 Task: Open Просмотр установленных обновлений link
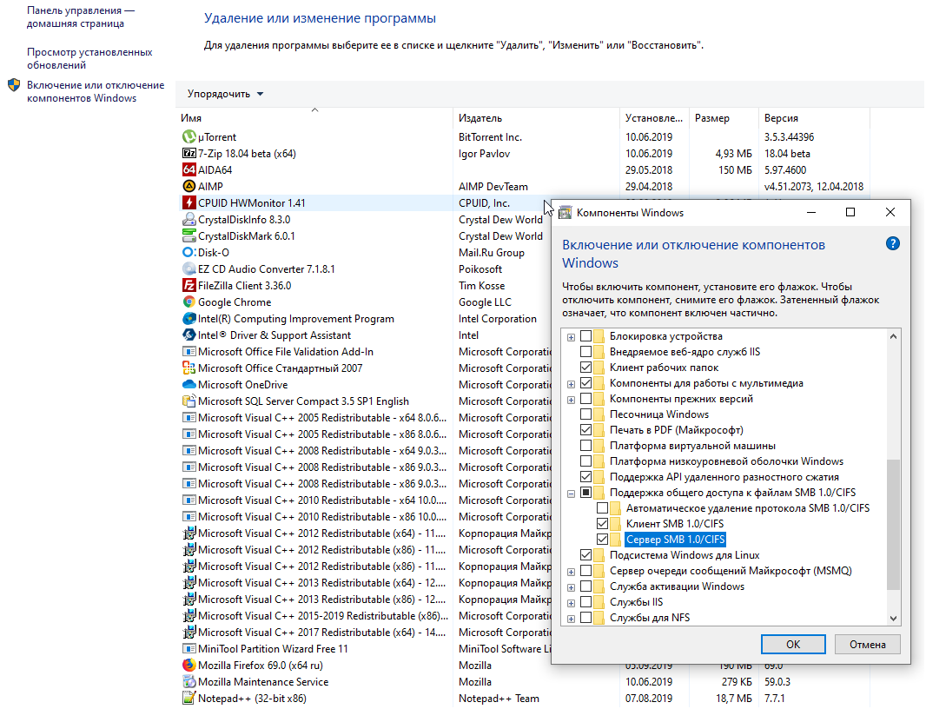tap(89, 58)
